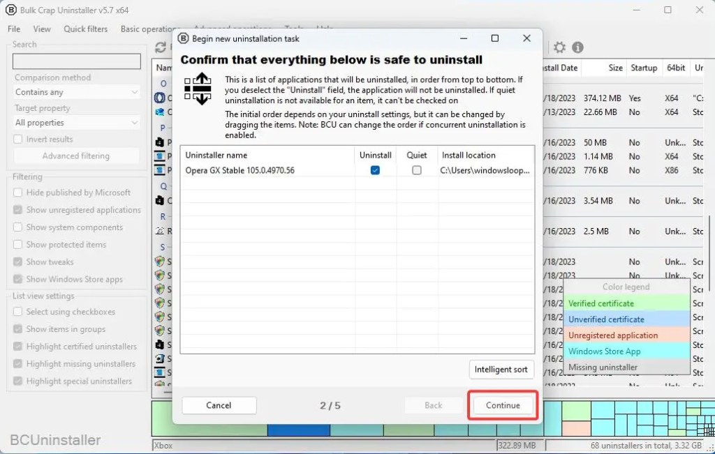Sort by Install location column header
The height and width of the screenshot is (454, 715).
[486, 156]
